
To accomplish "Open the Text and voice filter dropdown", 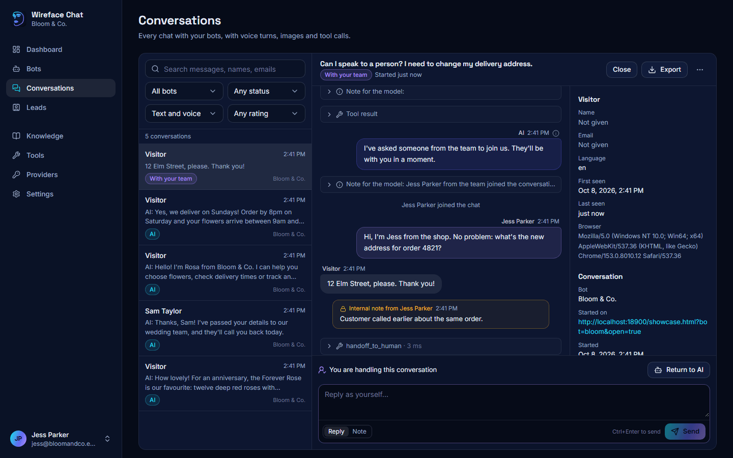I will click(x=184, y=113).
